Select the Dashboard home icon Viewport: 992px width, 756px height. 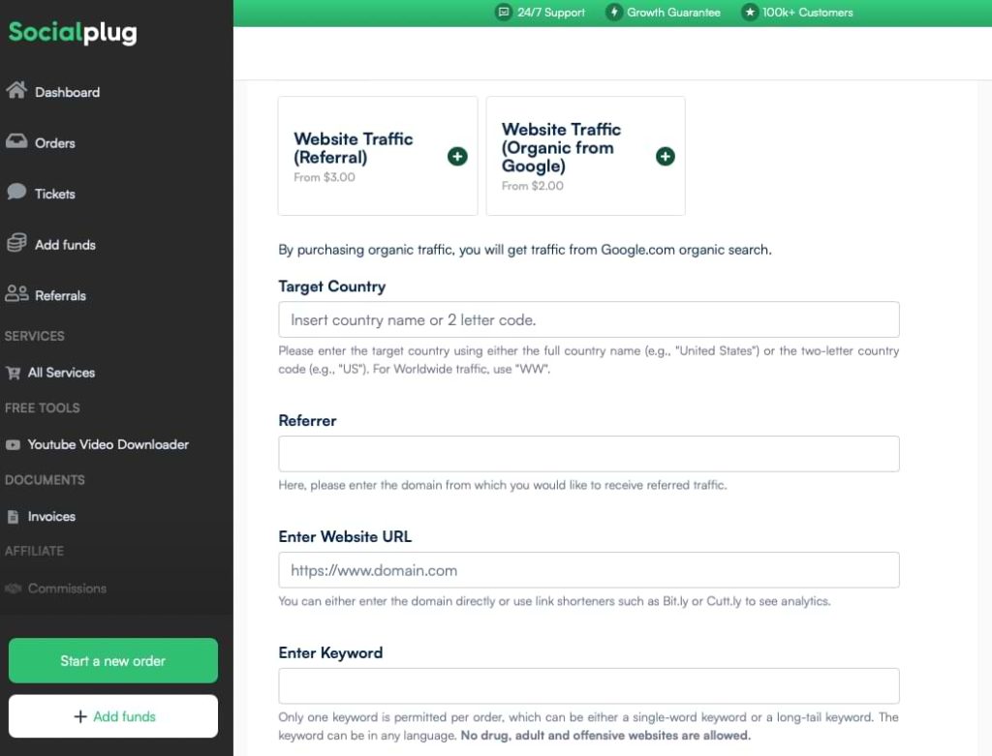click(17, 91)
